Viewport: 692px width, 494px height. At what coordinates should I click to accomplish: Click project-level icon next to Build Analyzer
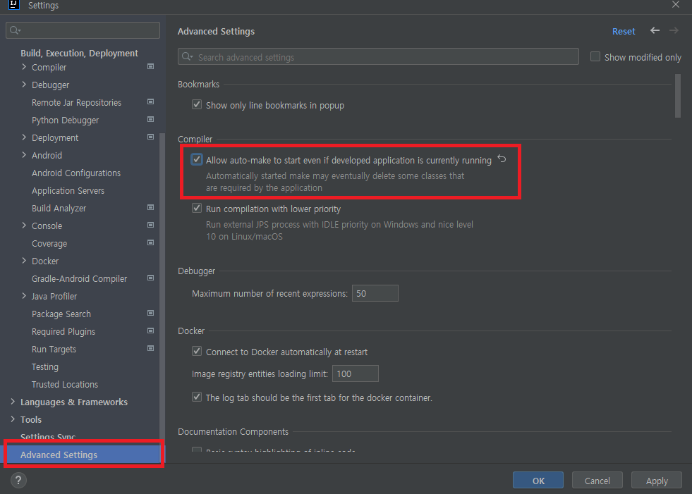[x=150, y=207]
